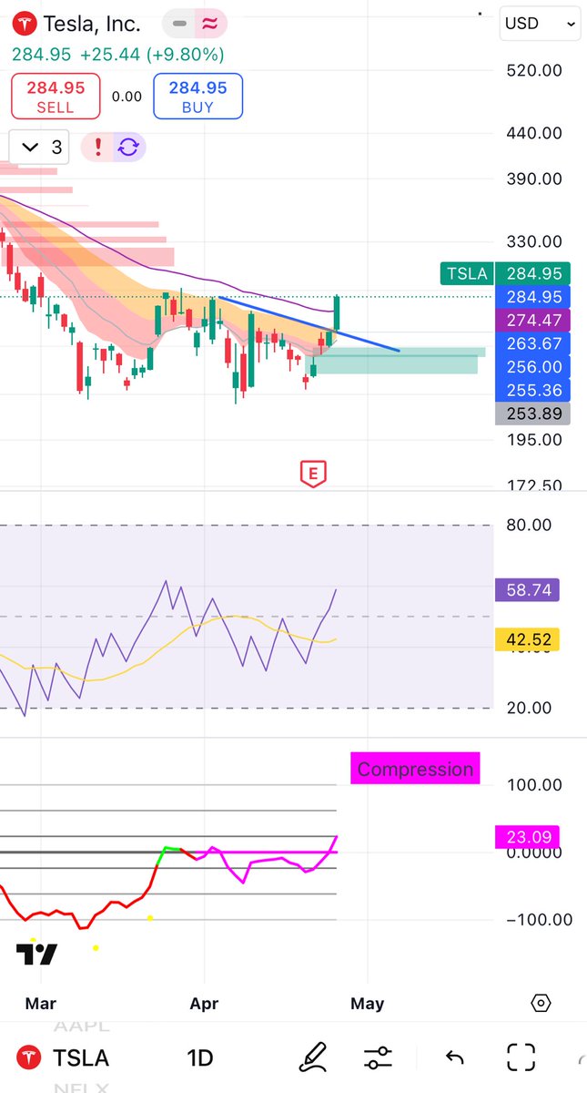The height and width of the screenshot is (1093, 587).
Task: Expand the indicators legend showing 3
Action: (x=41, y=147)
